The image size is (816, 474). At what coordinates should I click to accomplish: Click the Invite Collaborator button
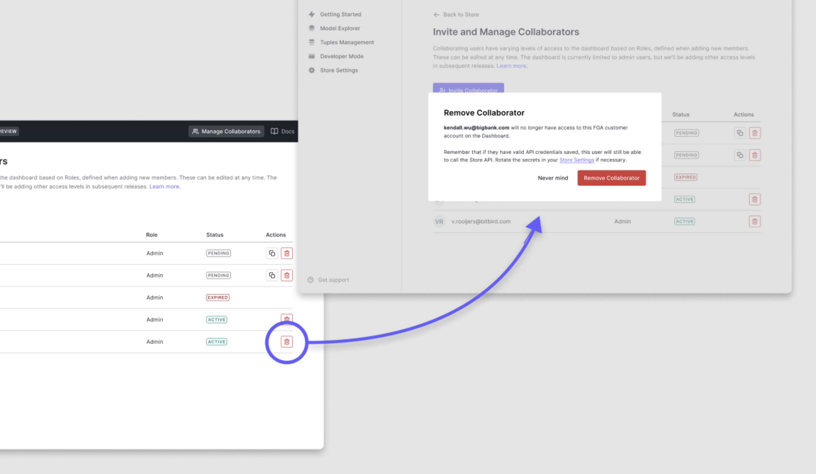468,88
